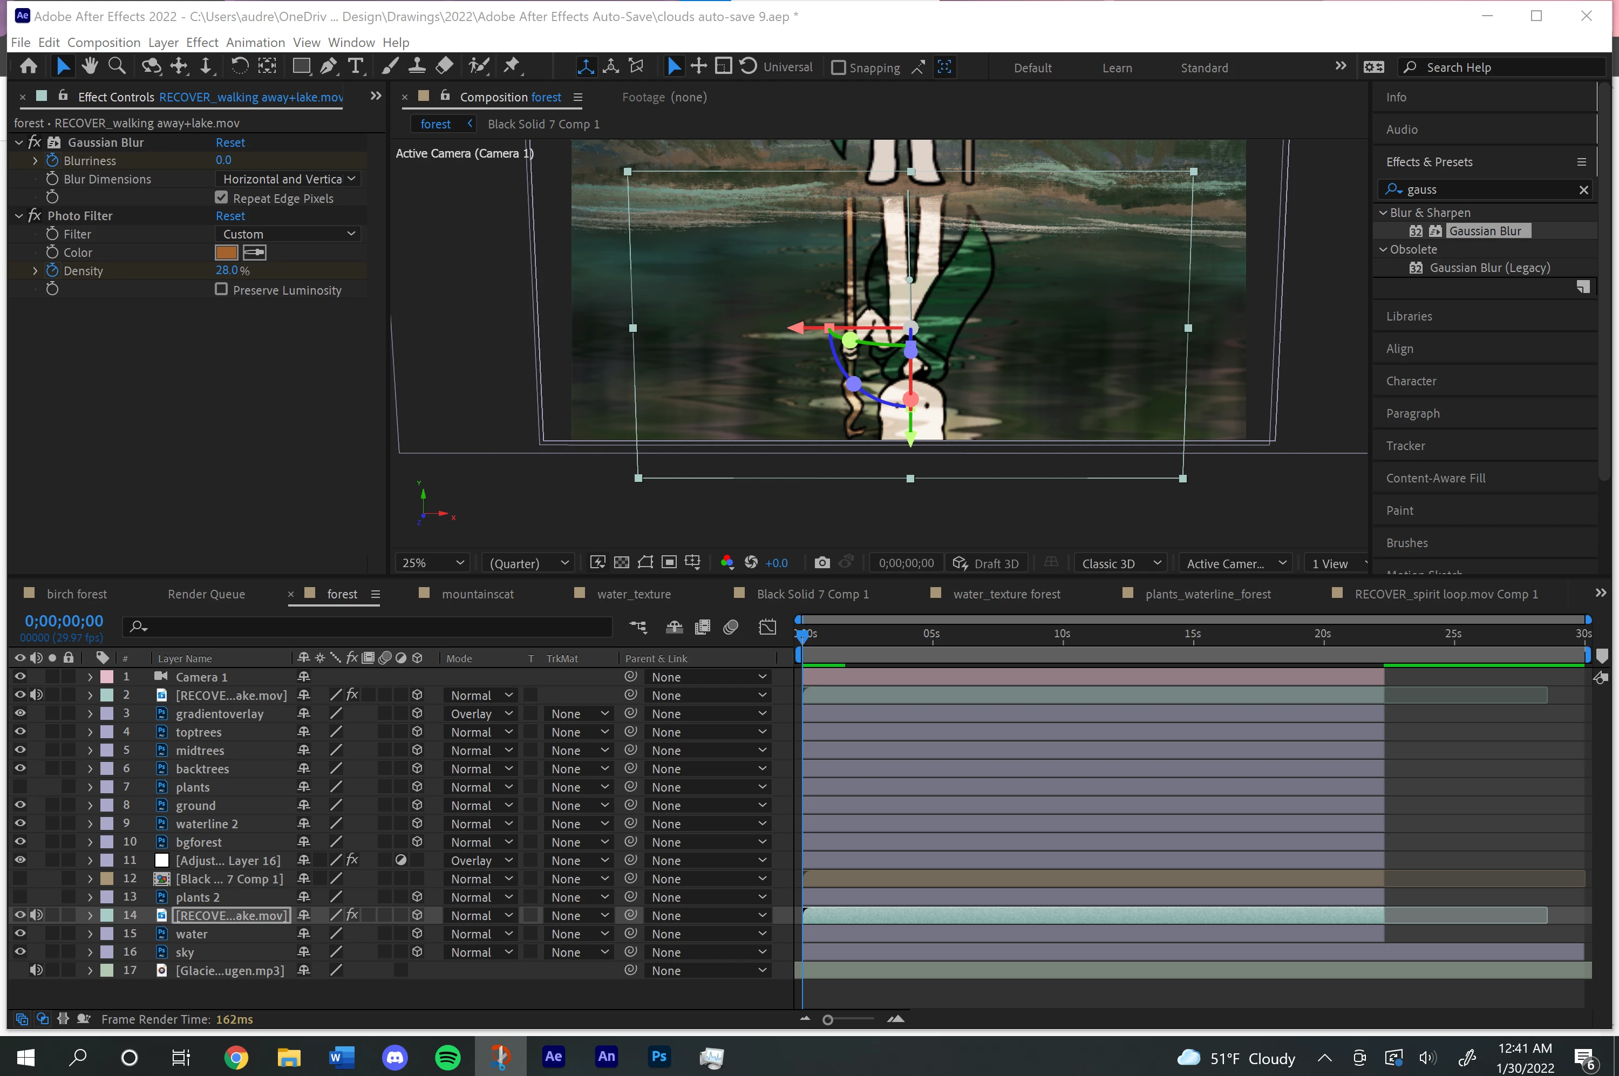Reset the Gaussian Blur effect

230,143
